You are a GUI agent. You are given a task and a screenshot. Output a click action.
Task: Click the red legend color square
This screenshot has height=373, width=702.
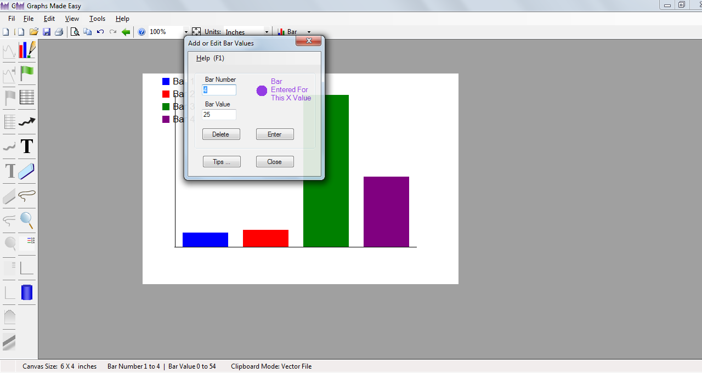point(166,94)
